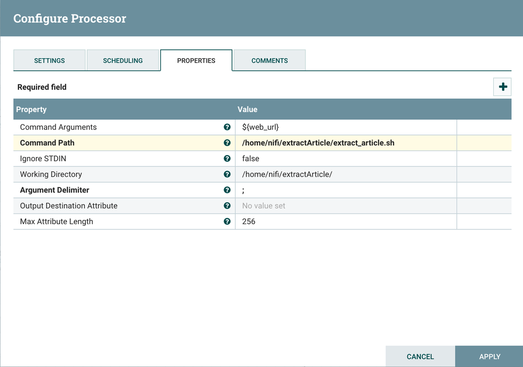Click help icon for Max Attribute Length

[x=227, y=221]
